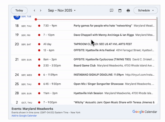Screen dimensions: 165x122
Task: Select date 28 Sep, Sun
Action: point(23,93)
